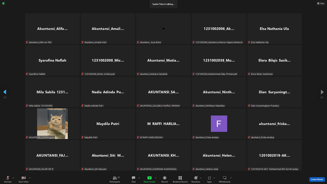Click the green Share Screen icon

[150, 178]
